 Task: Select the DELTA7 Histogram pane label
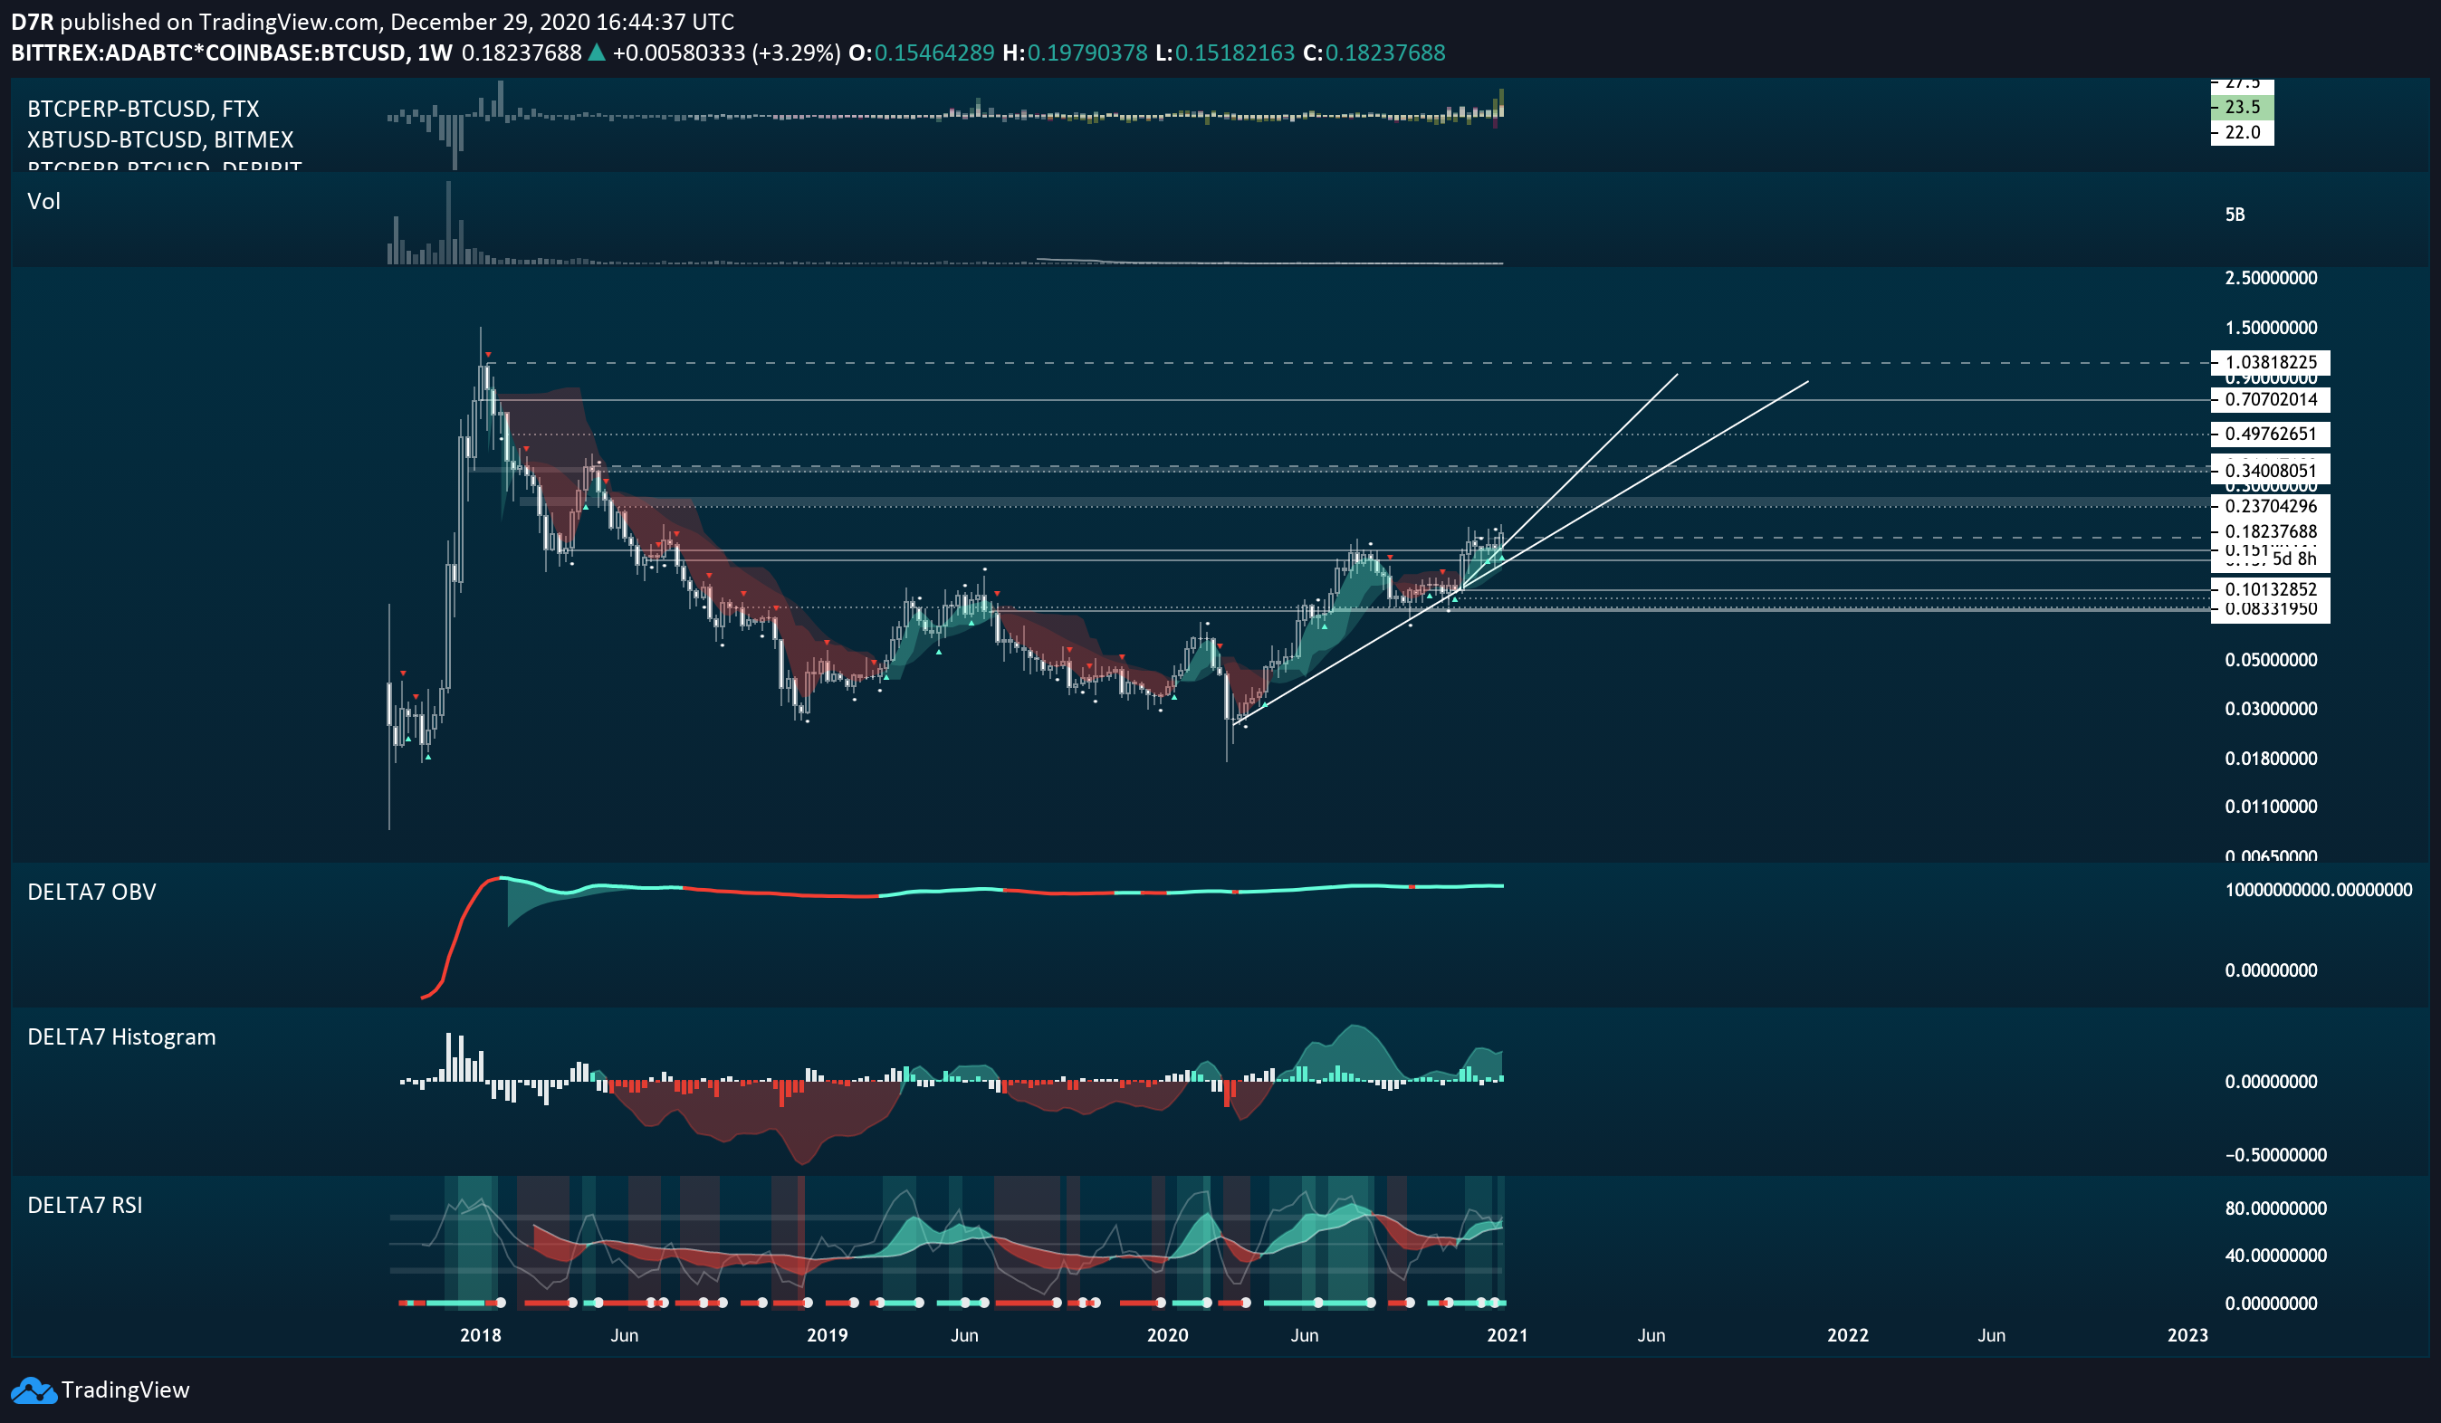click(x=122, y=1036)
